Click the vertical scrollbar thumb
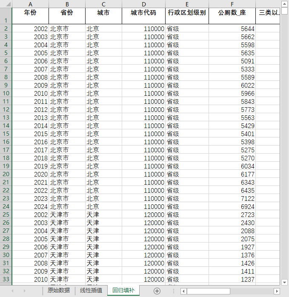 point(284,11)
